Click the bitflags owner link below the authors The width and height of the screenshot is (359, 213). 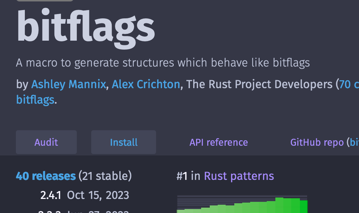35,99
